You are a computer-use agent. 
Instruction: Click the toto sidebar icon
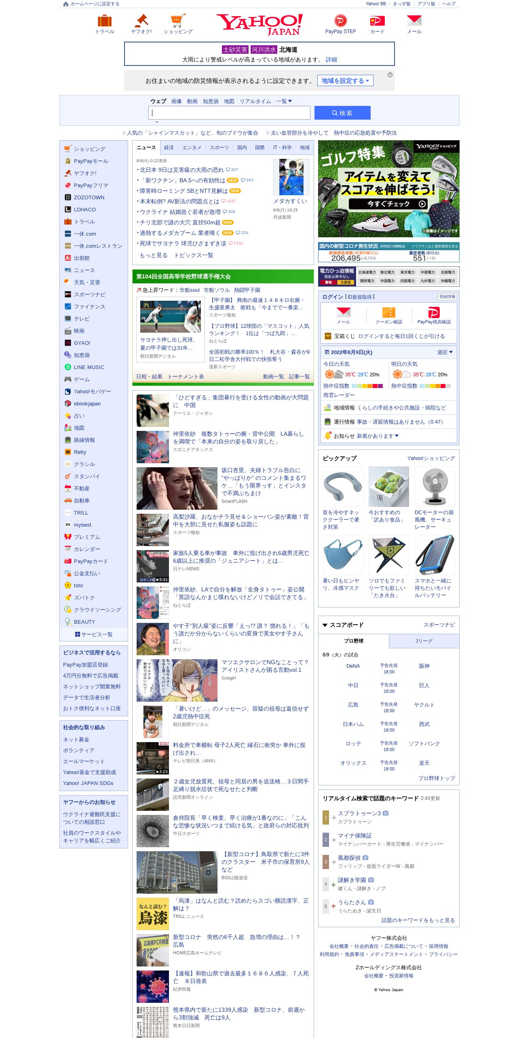tap(68, 585)
